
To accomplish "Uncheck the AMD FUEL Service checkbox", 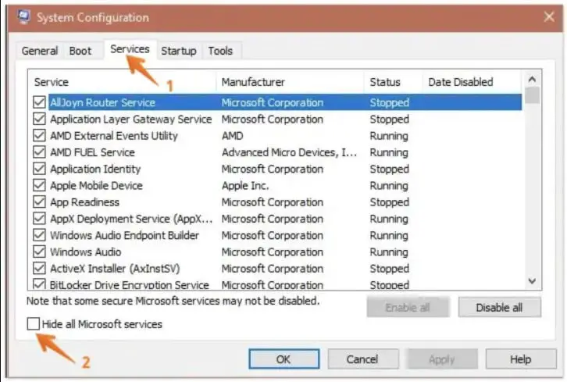I will (x=39, y=152).
